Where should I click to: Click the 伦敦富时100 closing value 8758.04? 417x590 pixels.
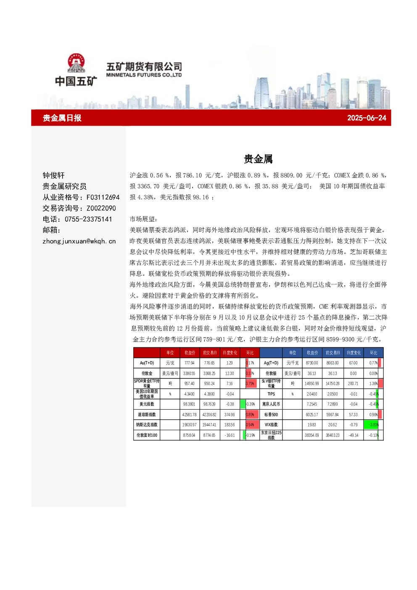pyautogui.click(x=190, y=435)
